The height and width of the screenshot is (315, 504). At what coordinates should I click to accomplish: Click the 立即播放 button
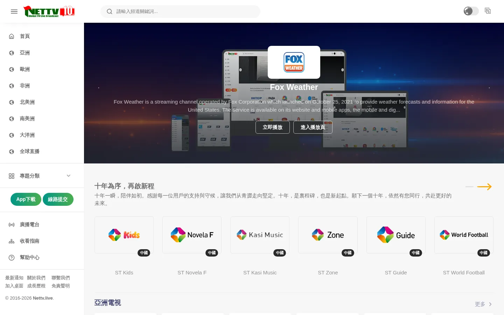(273, 127)
